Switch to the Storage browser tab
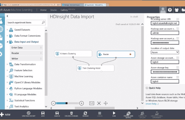This screenshot has width=185, height=120. pyautogui.click(x=72, y=5)
